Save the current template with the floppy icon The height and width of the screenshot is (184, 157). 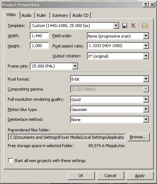tap(125, 26)
